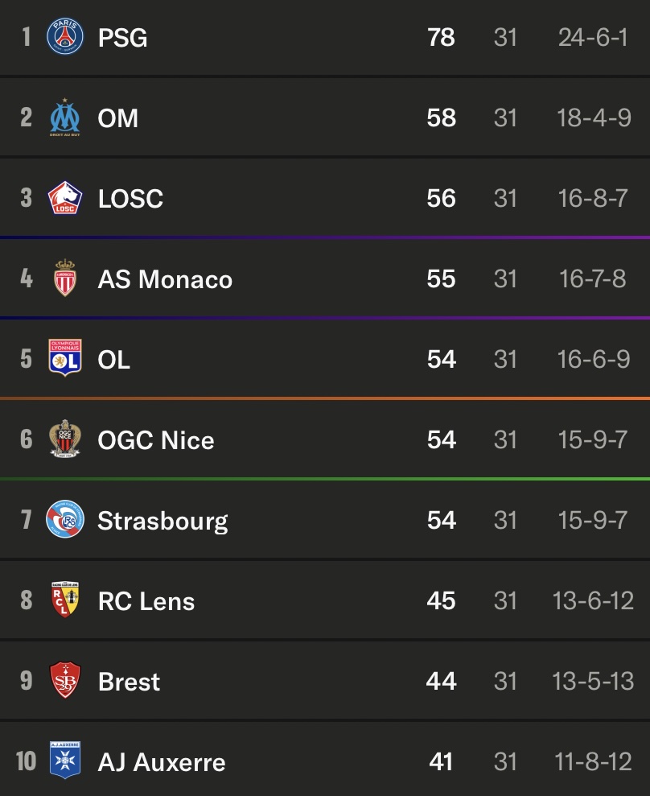Tap the AJ Auxerre crest
The height and width of the screenshot is (796, 650).
65,760
